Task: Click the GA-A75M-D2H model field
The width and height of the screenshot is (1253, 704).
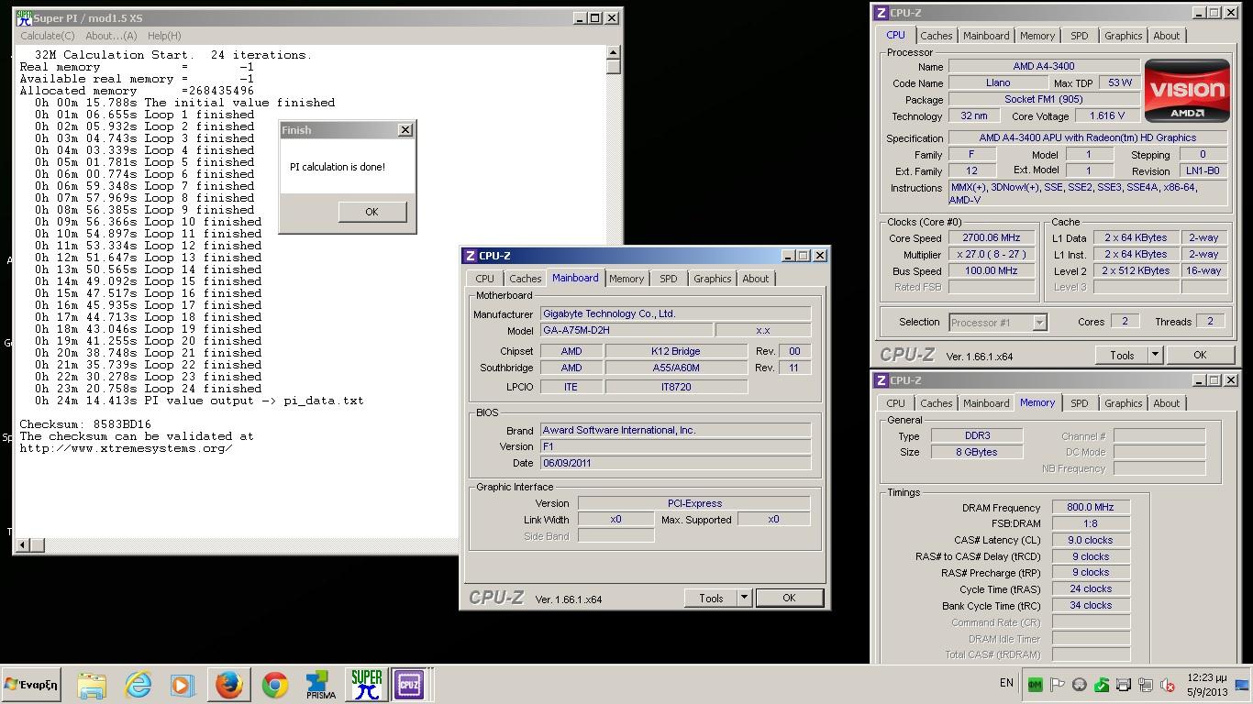Action: (626, 330)
